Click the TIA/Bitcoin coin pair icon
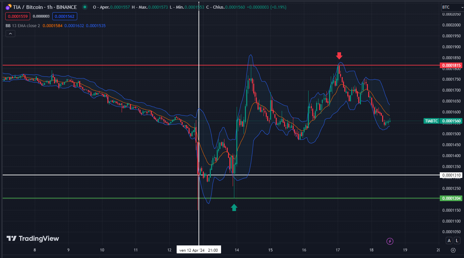 (8, 7)
